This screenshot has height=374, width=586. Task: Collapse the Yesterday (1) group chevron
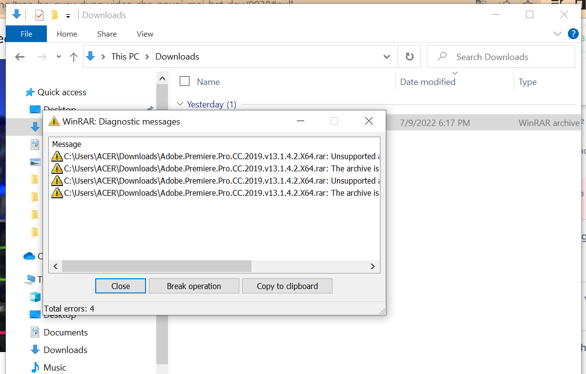pos(180,104)
